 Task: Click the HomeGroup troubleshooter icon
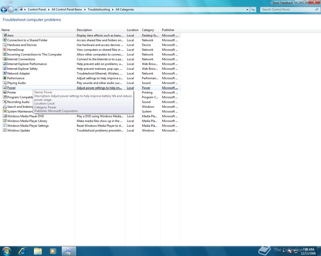[x=5, y=50]
